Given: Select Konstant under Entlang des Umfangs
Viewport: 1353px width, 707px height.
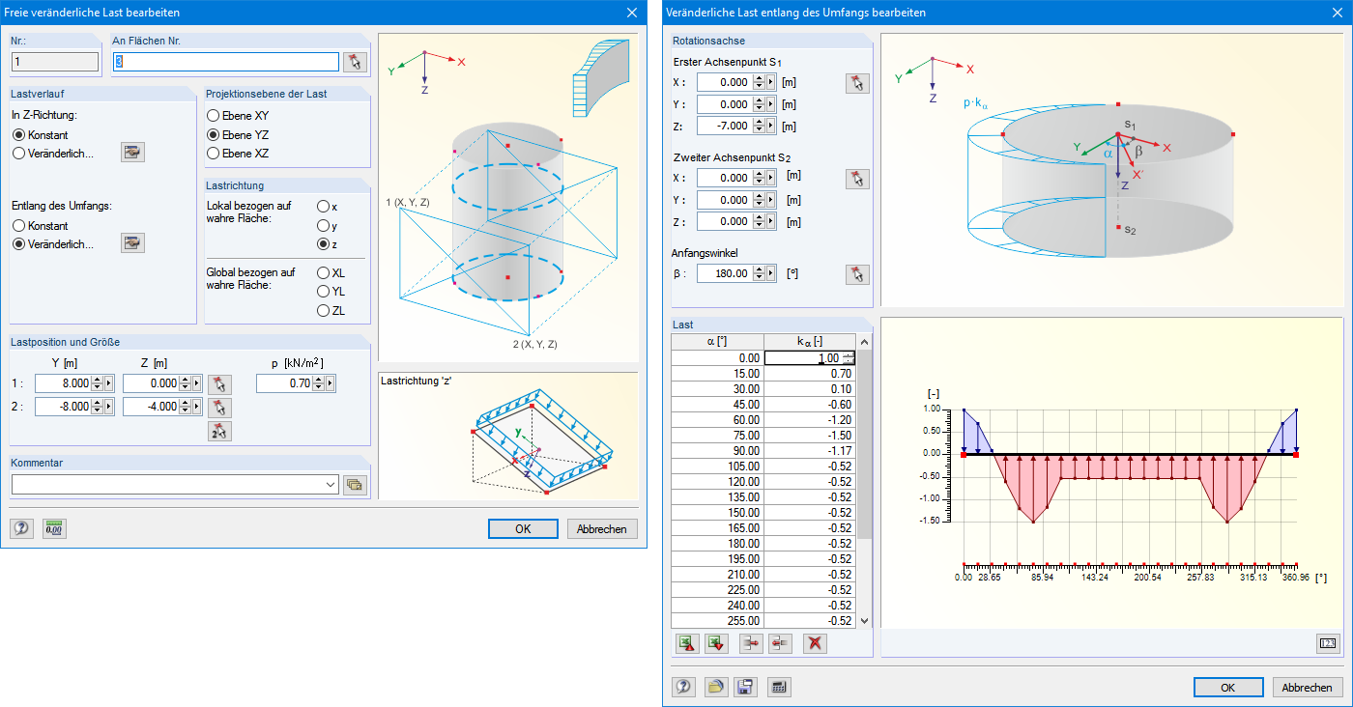Looking at the screenshot, I should (x=19, y=226).
